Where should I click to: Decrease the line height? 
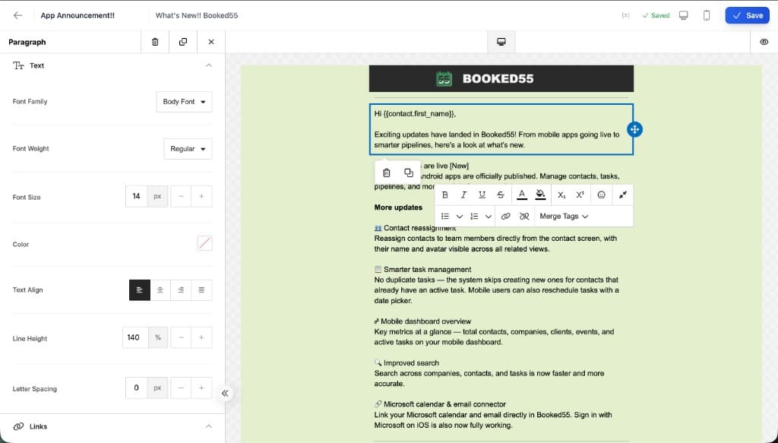(181, 338)
